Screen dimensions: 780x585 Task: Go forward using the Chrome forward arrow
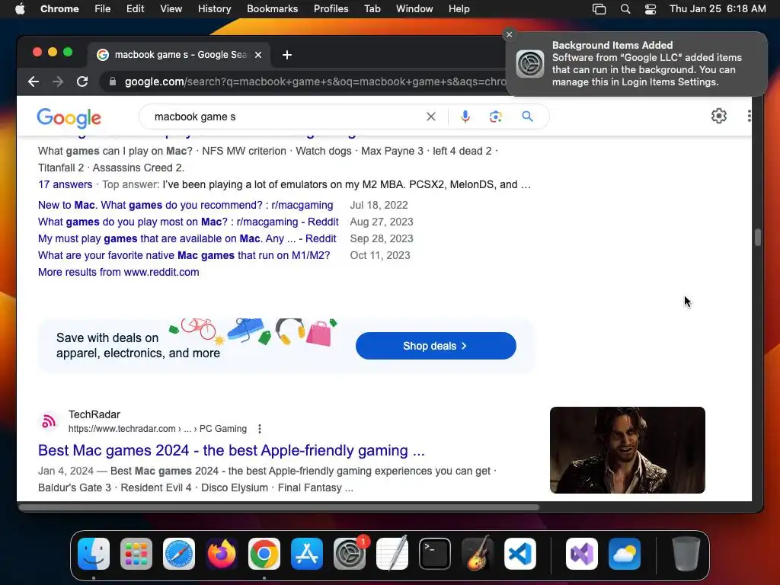[x=58, y=82]
